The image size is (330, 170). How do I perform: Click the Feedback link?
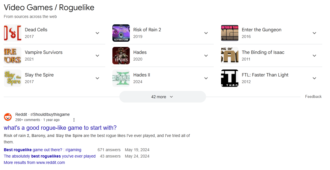click(313, 97)
